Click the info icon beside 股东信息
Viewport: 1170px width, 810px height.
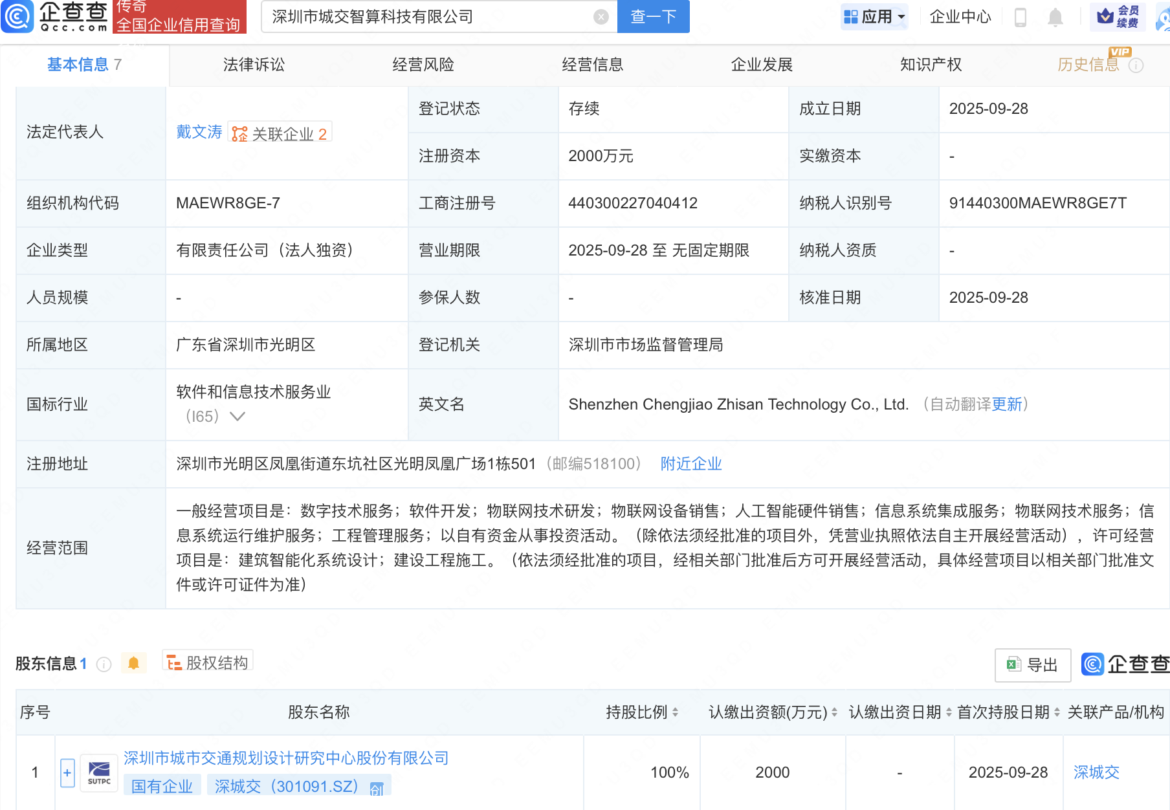(104, 664)
